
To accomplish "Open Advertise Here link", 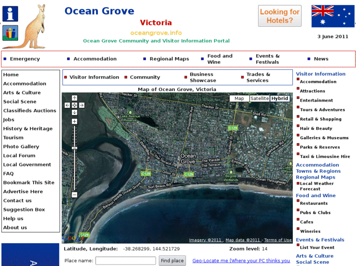I will pyautogui.click(x=23, y=191).
